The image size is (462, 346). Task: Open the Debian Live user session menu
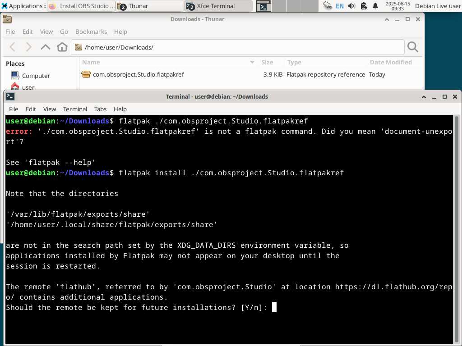tap(438, 6)
